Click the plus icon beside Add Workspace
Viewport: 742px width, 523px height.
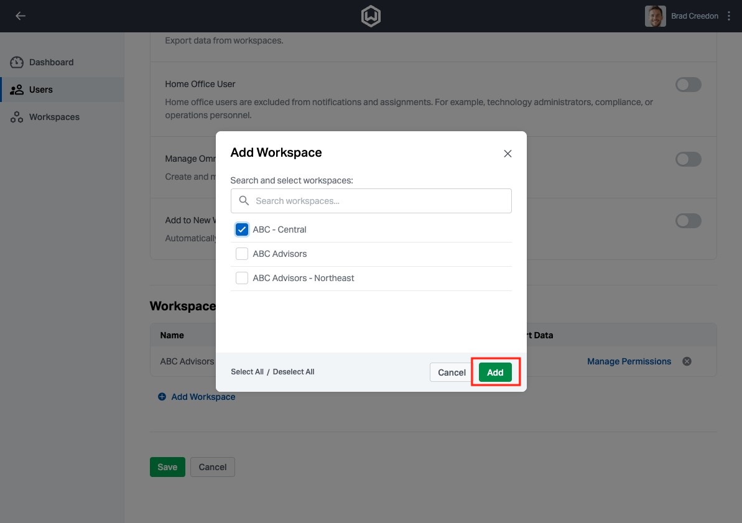point(162,396)
